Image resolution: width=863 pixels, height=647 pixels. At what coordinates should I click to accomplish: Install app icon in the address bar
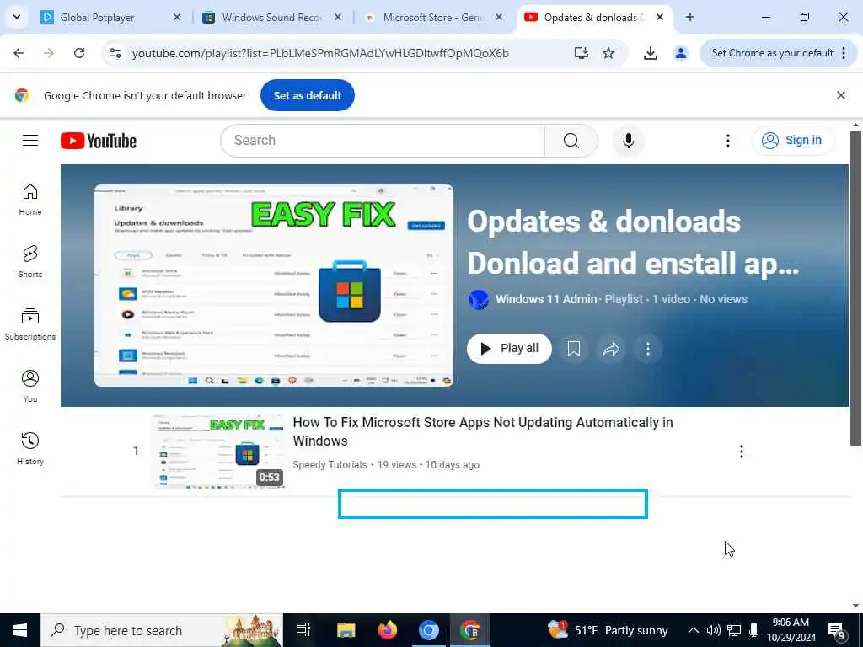pyautogui.click(x=582, y=53)
